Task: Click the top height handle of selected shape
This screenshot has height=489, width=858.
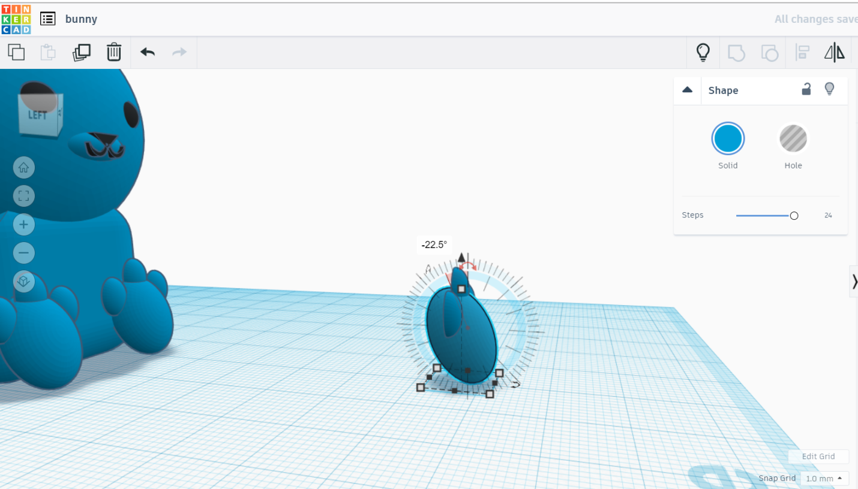Action: [461, 289]
